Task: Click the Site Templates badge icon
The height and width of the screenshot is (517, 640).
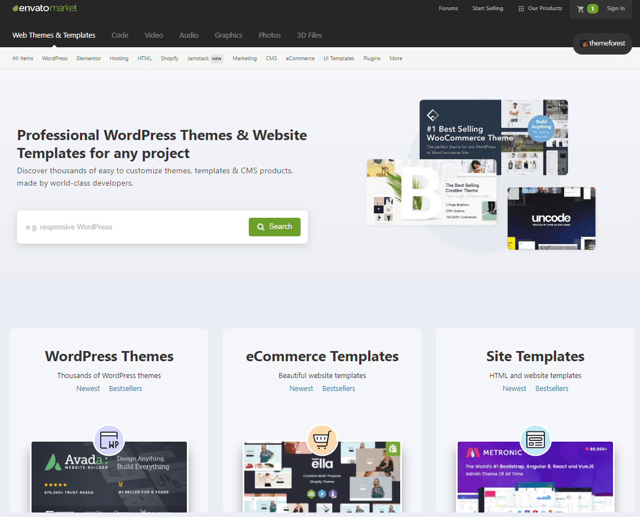Action: pyautogui.click(x=535, y=440)
